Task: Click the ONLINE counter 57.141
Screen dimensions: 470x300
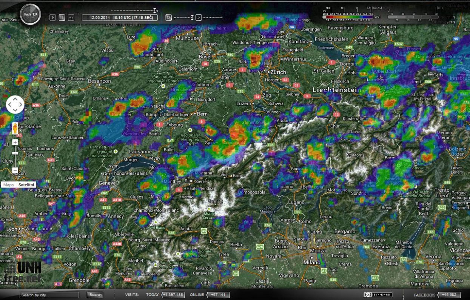Action: point(218,295)
